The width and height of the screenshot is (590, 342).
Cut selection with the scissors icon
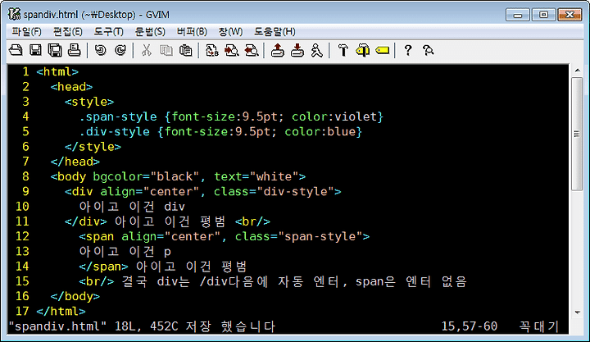[147, 50]
